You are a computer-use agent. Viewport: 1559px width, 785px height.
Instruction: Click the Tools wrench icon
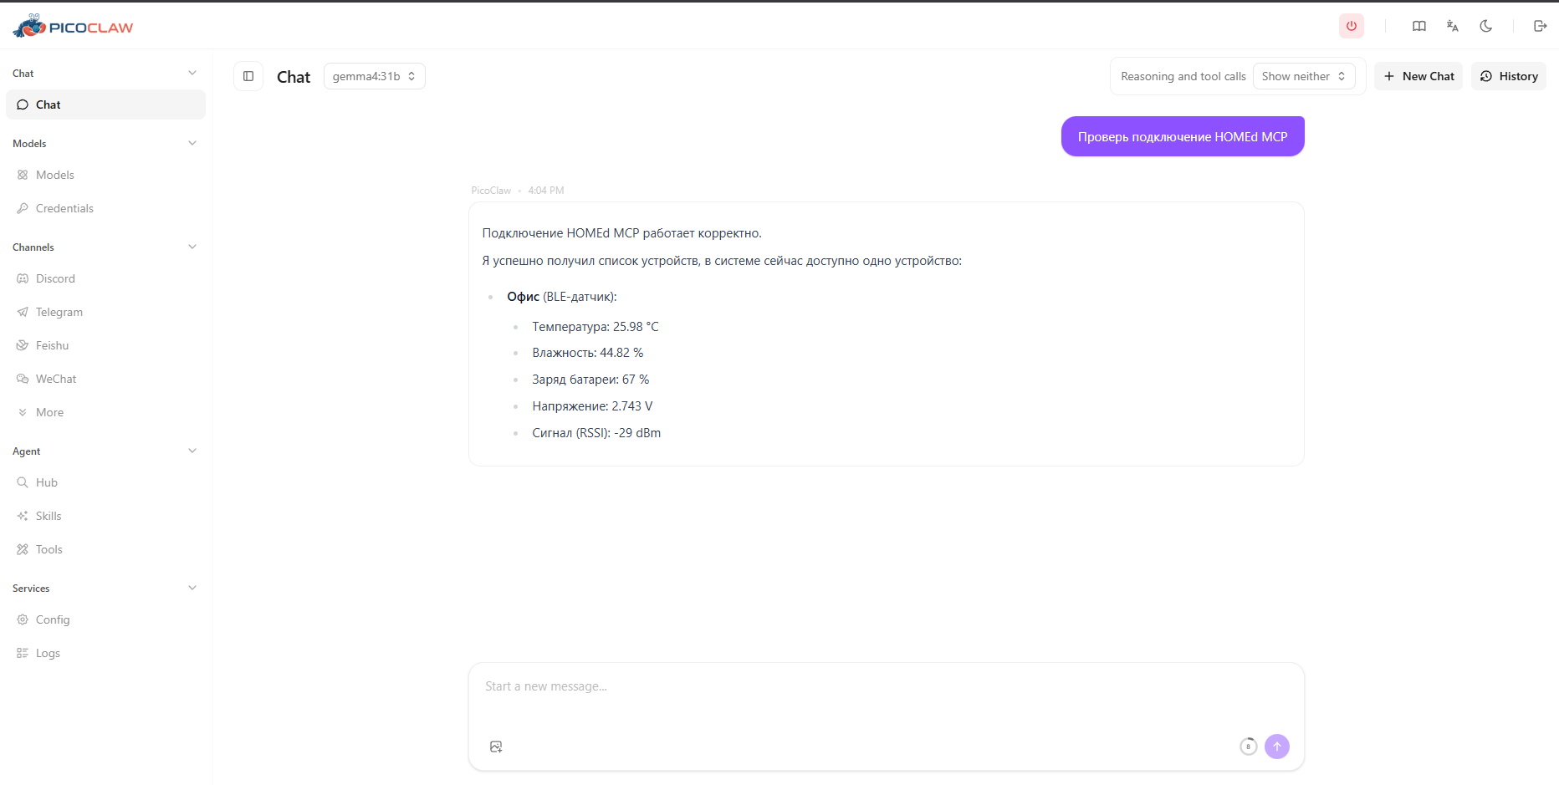pyautogui.click(x=23, y=549)
